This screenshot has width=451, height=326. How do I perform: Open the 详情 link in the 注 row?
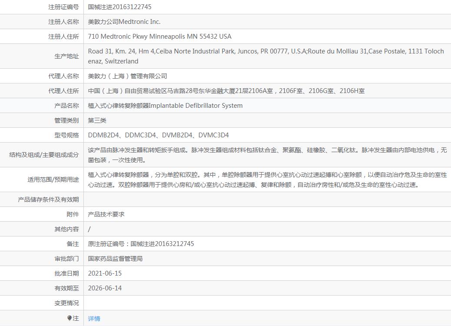click(94, 319)
